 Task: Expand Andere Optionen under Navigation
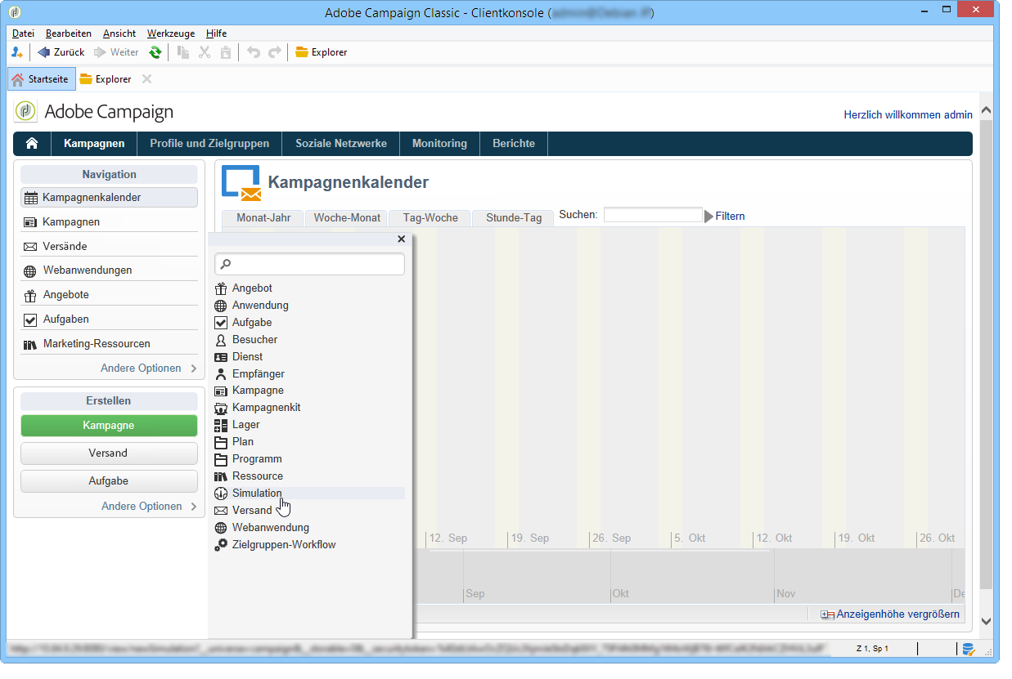[x=149, y=369]
